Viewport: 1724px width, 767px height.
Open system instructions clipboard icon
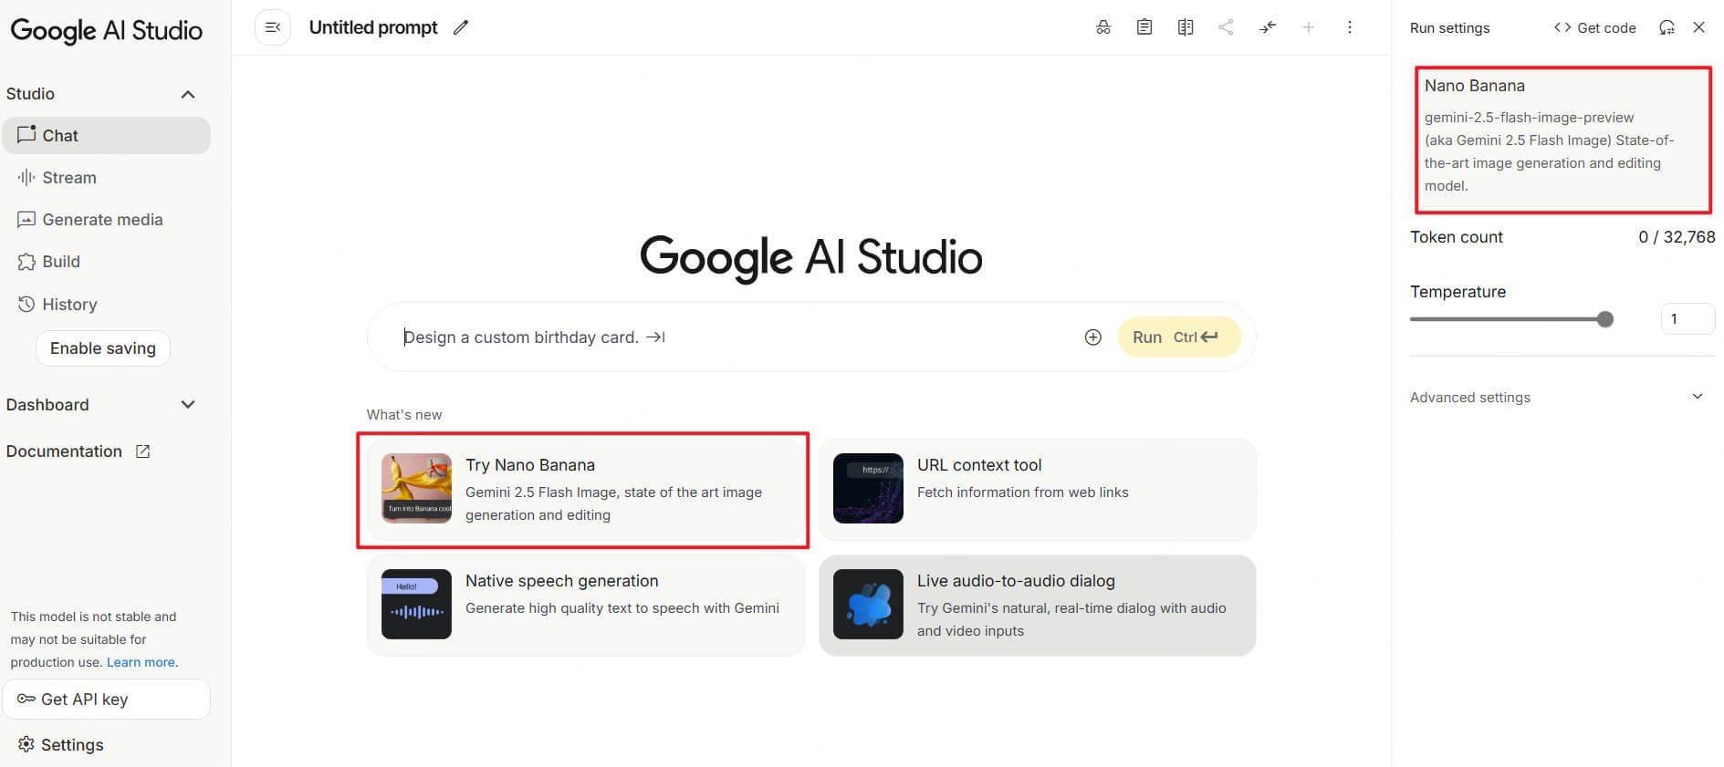point(1144,27)
